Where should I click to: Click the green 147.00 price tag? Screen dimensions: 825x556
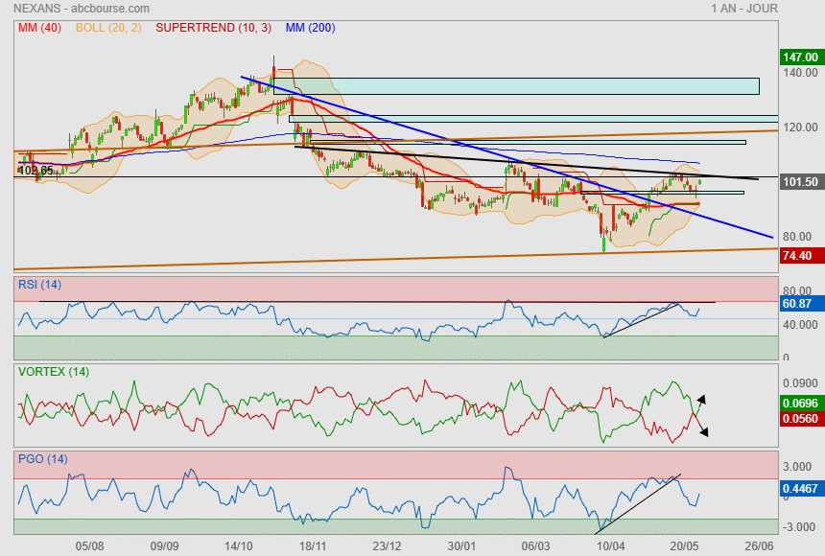[x=800, y=57]
